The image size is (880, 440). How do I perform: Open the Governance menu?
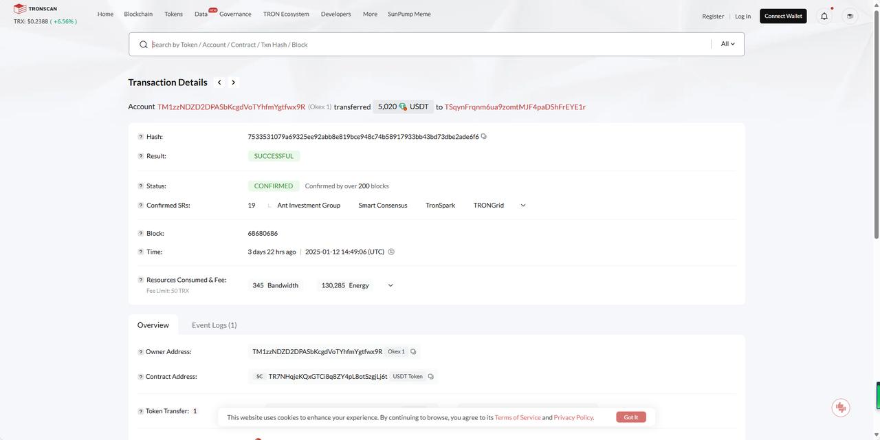[235, 14]
